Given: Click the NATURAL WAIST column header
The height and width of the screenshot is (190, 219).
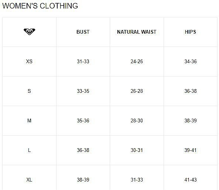Looking at the screenshot, I should pyautogui.click(x=137, y=32).
